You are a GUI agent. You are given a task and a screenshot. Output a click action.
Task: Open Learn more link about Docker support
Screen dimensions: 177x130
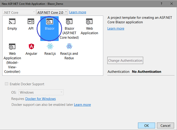click(82, 105)
